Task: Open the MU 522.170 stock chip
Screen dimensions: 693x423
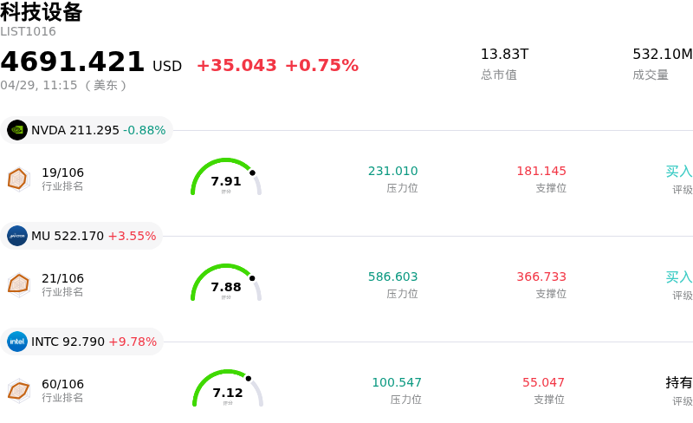Action: coord(82,236)
